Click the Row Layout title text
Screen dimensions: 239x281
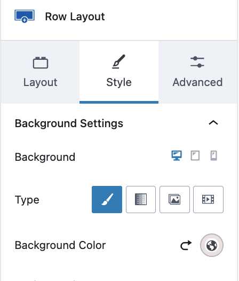75,17
